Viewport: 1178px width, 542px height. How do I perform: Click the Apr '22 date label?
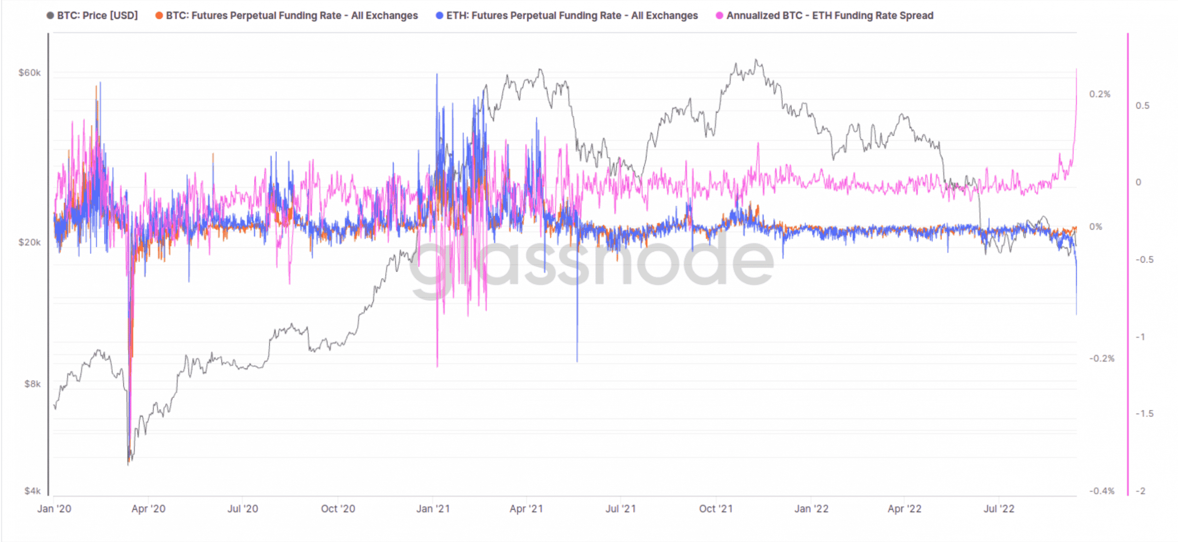pos(904,509)
